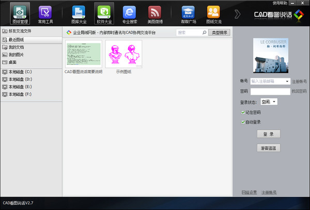
Task: Toggle 自动登录 checkbox
Action: tap(243, 122)
